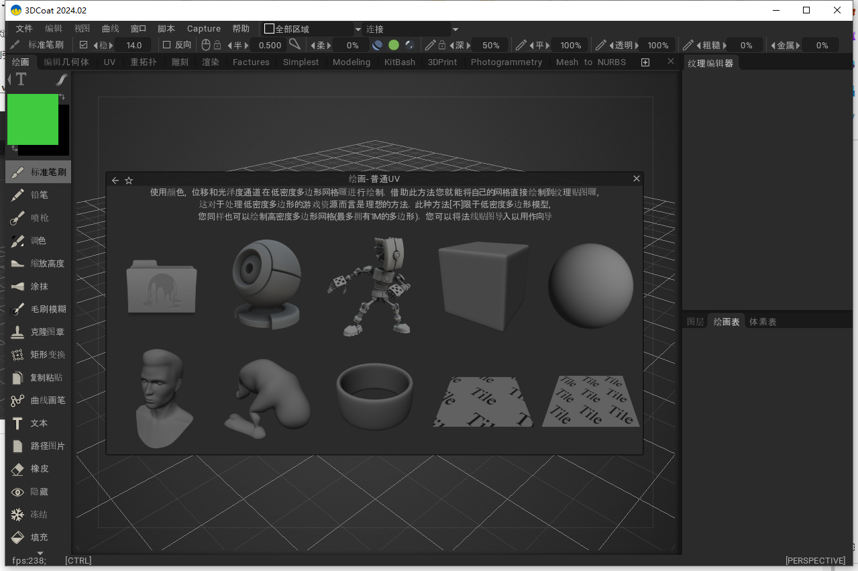Click the glossy sphere channel icon
858x571 pixels.
pyautogui.click(x=410, y=45)
